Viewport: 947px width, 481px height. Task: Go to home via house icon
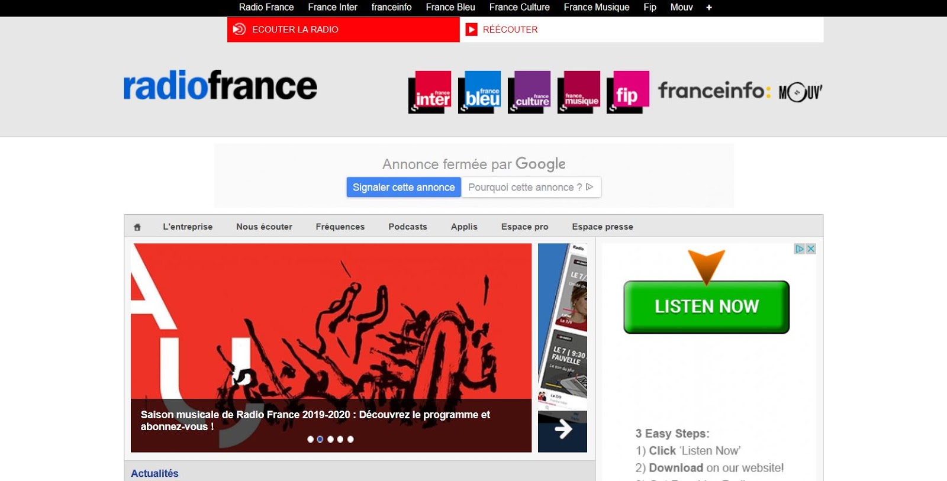(x=137, y=227)
